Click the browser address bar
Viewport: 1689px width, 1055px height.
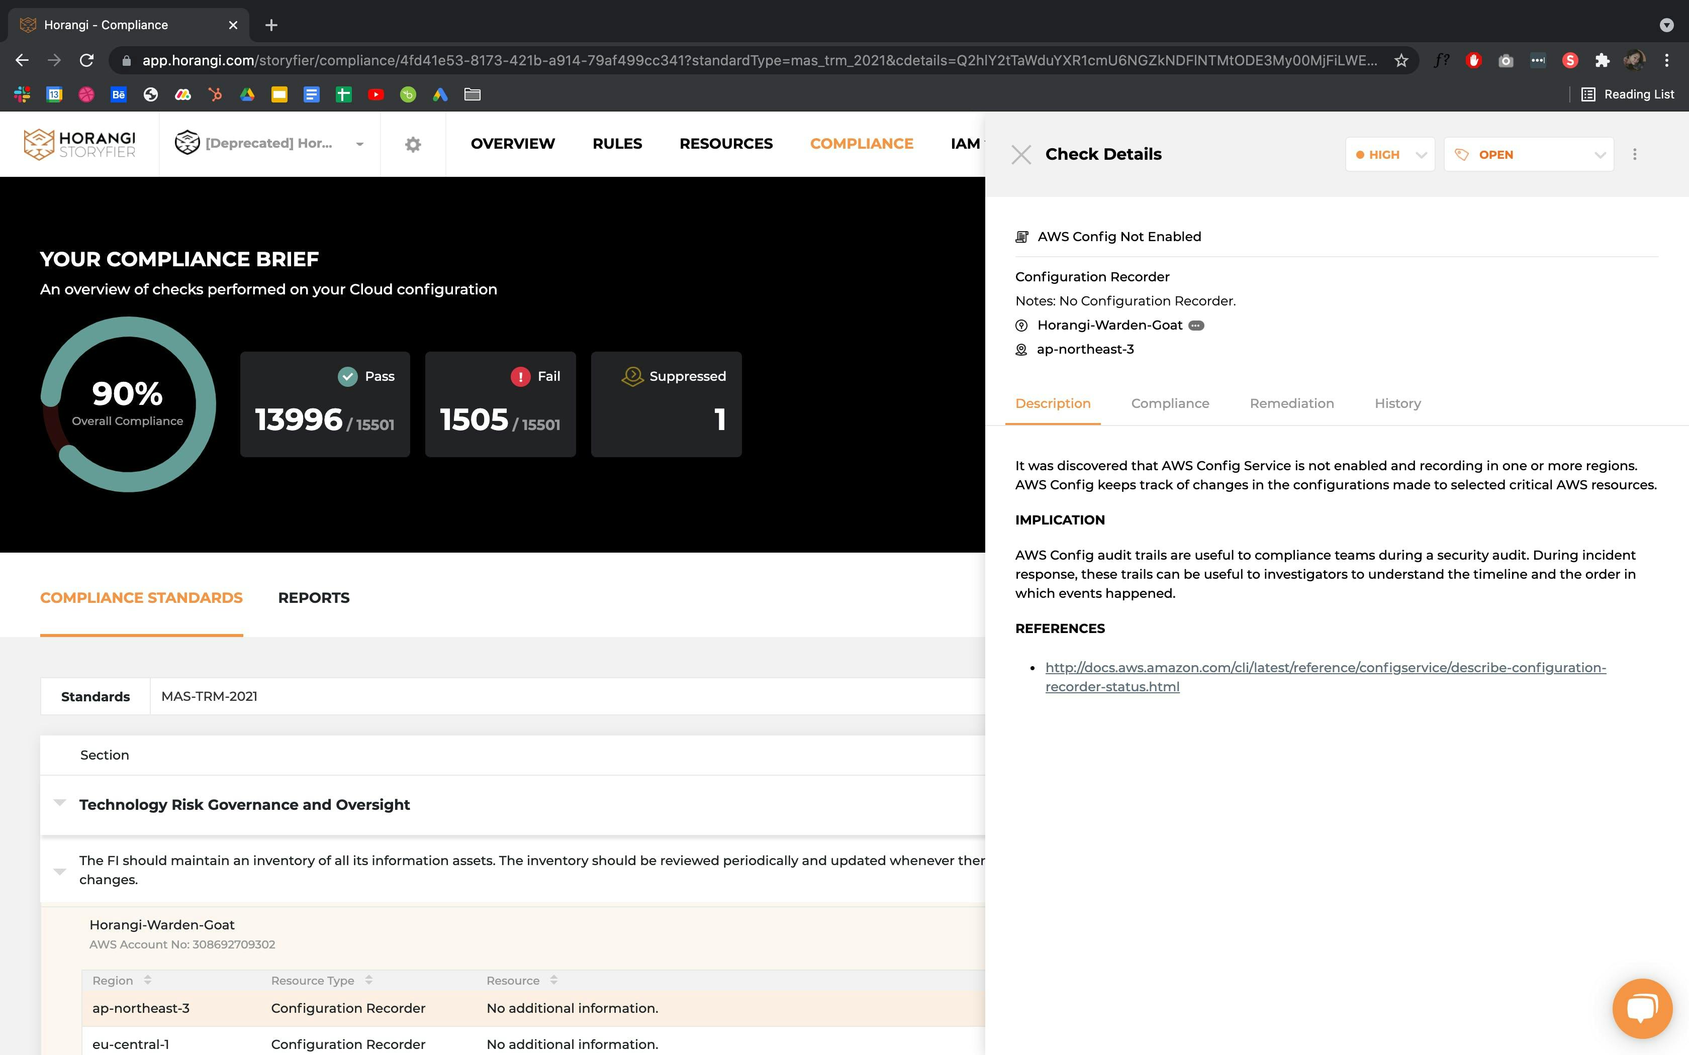click(x=760, y=61)
